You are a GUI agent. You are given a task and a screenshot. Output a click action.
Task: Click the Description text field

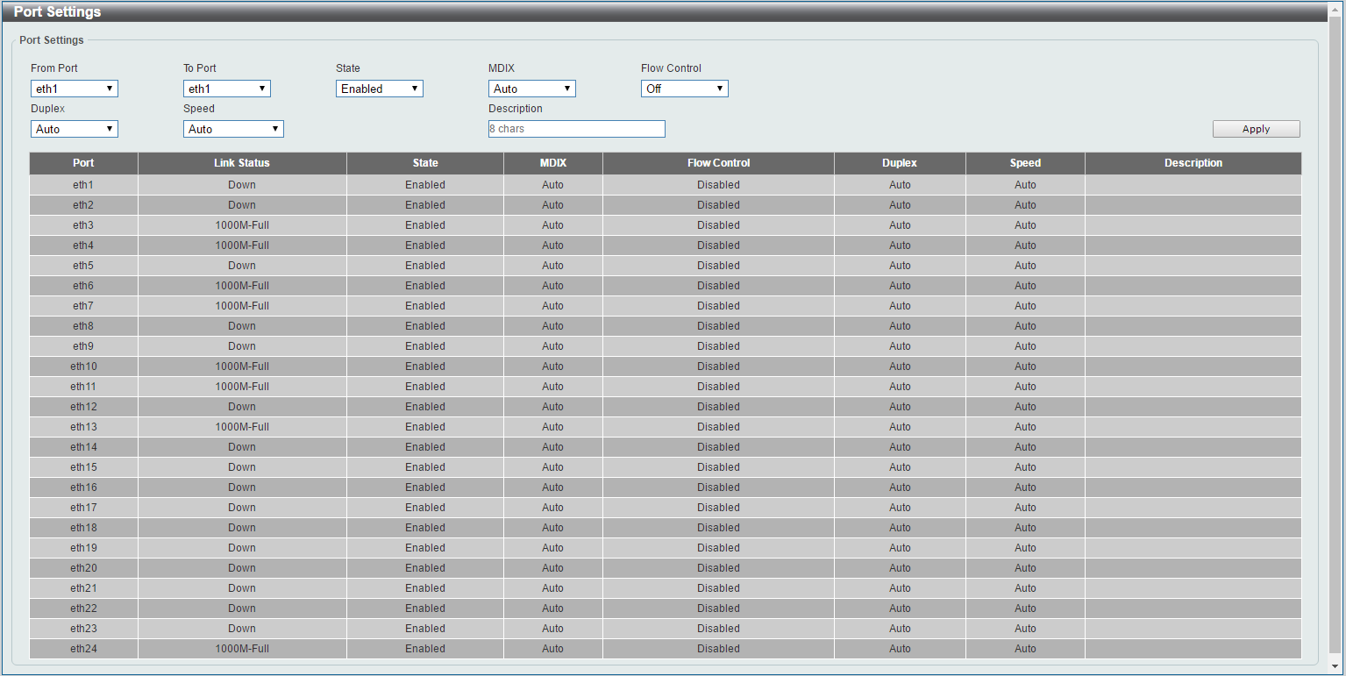coord(576,129)
